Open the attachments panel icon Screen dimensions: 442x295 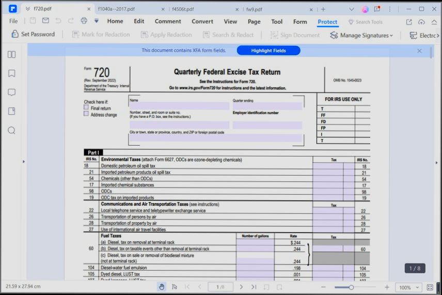point(11,111)
